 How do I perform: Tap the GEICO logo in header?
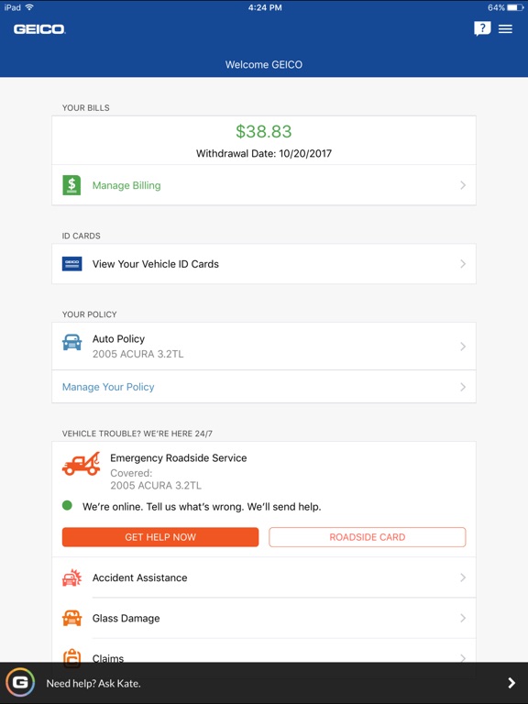(39, 29)
